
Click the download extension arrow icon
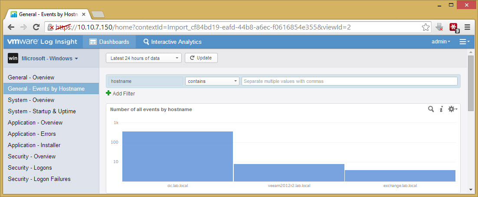439,27
